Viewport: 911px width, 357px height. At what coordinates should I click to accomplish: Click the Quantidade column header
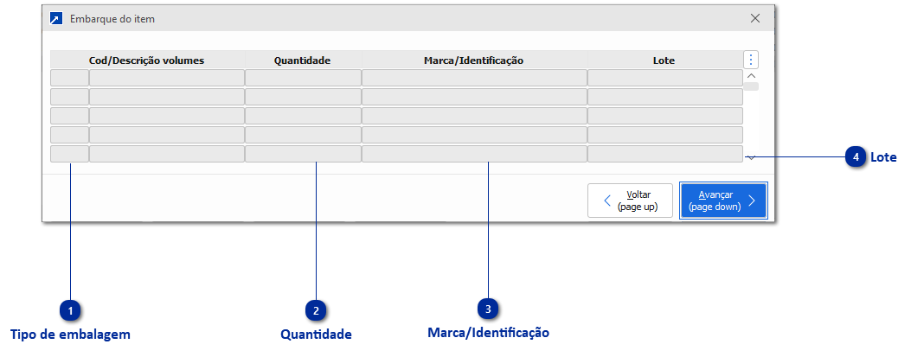pyautogui.click(x=303, y=60)
